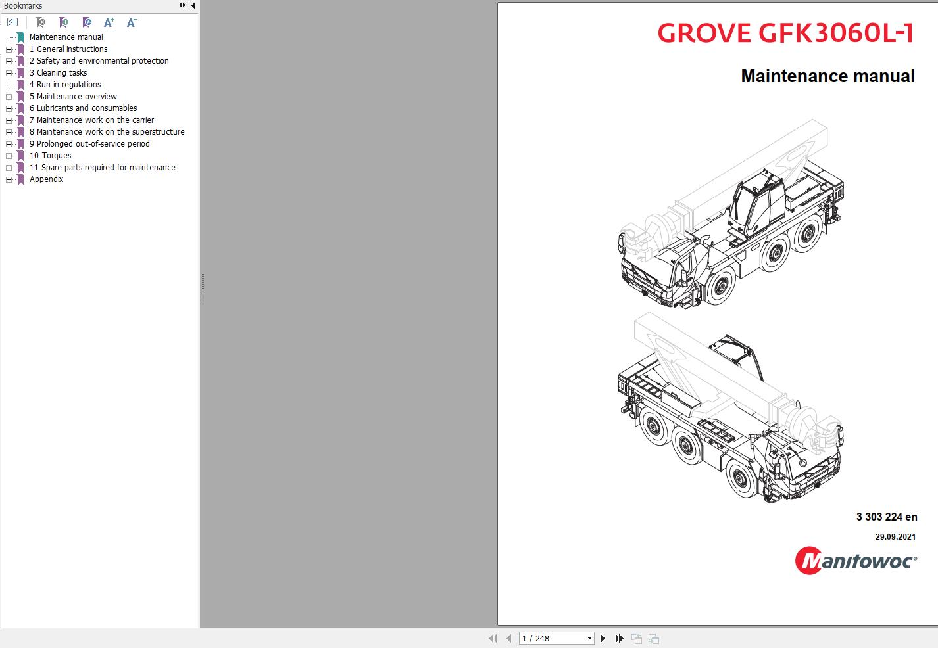The height and width of the screenshot is (648, 938).
Task: Decrease bookmark text size with A- icon
Action: point(132,22)
